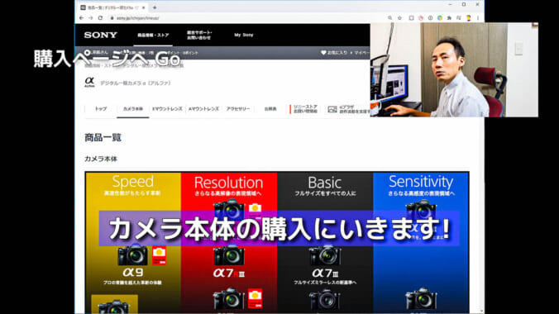
Task: Select the トップ tab
Action: pyautogui.click(x=101, y=109)
